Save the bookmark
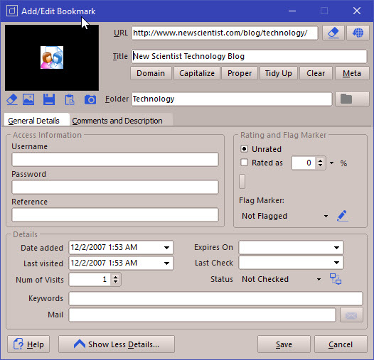374x360 pixels. click(284, 344)
